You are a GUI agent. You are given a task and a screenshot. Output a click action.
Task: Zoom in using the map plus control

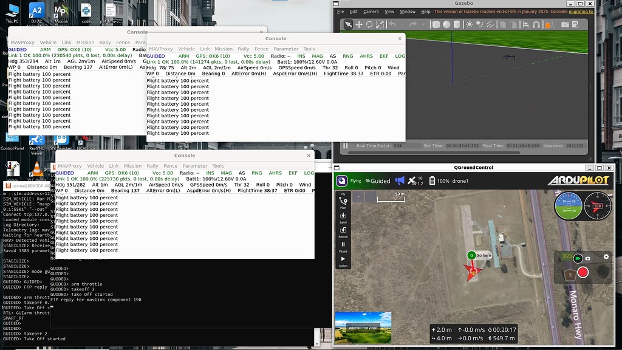pos(358,197)
